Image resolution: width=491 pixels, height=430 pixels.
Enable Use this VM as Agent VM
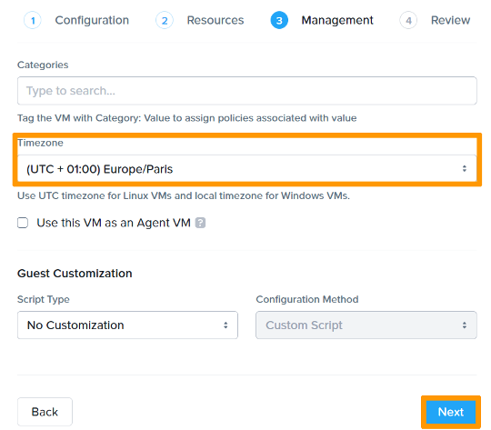click(23, 223)
